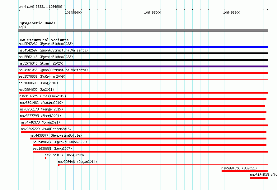Viewport: 277px width, 190px height.
Task: Click the red bar under nsv4101066
Action: coord(143,73)
